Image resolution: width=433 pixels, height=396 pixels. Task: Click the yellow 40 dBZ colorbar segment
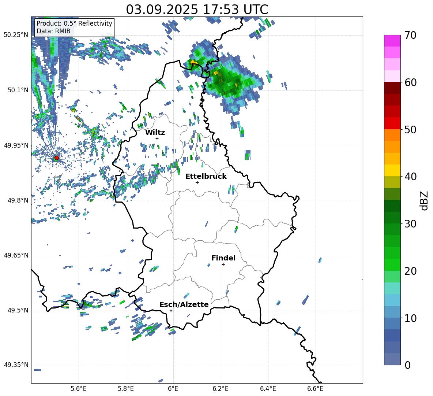[392, 170]
